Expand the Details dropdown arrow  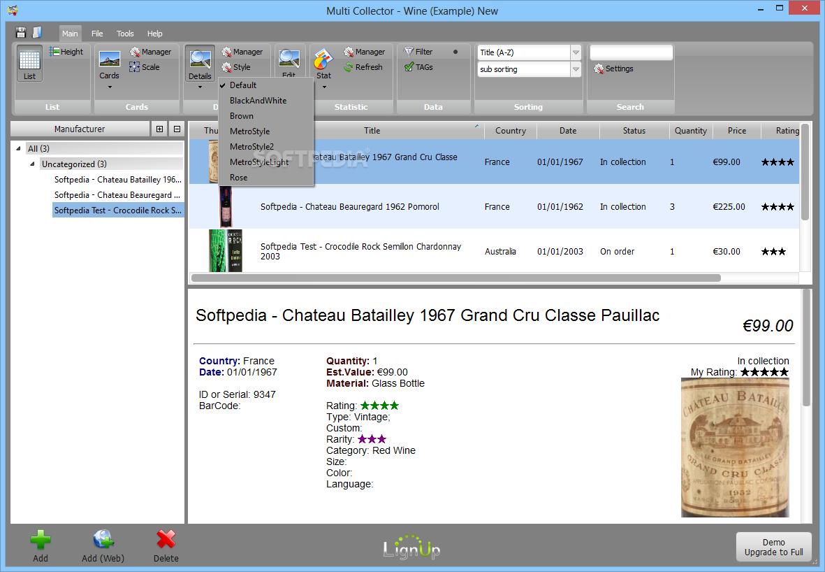click(200, 87)
